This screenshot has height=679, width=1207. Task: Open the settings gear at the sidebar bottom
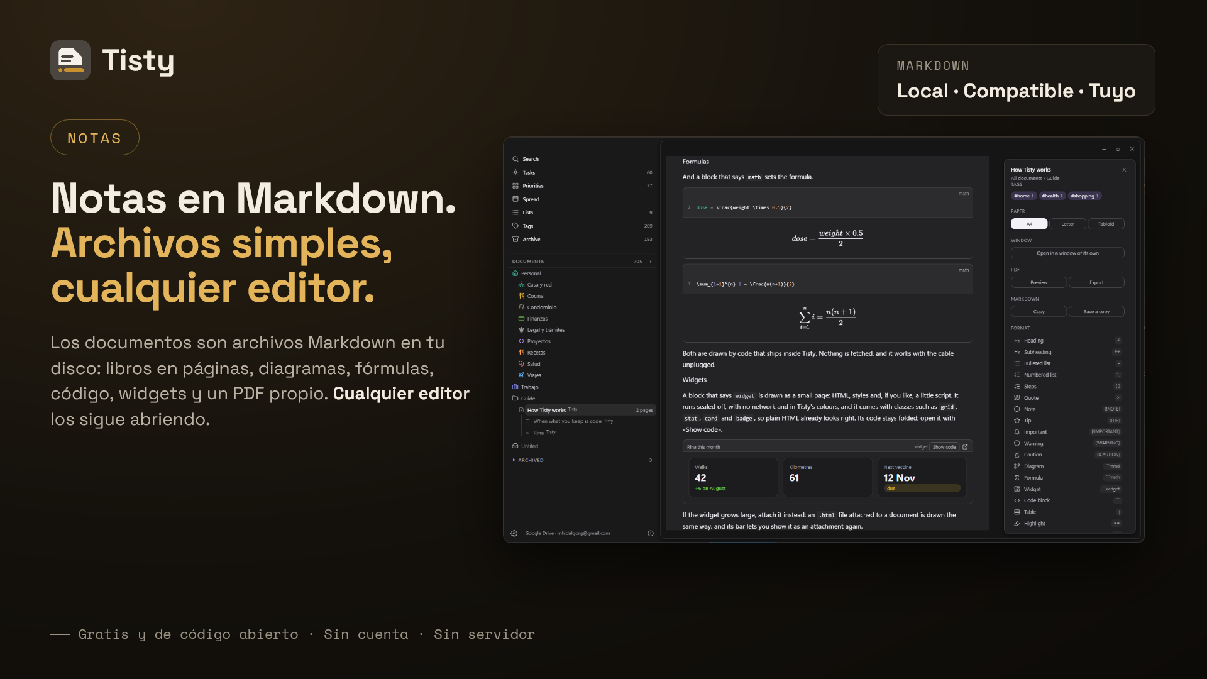click(514, 533)
